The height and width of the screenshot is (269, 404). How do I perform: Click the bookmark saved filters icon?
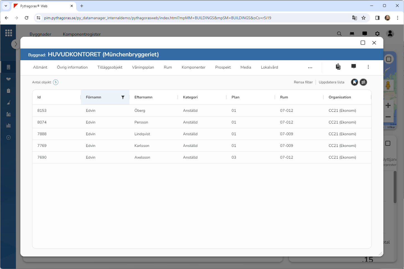[x=354, y=82]
